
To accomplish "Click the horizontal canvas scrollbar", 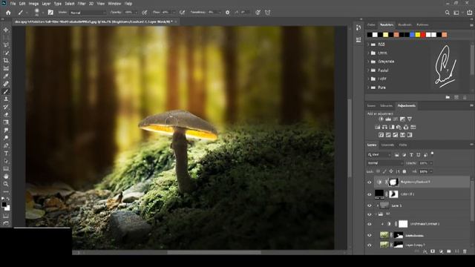I will pos(214,252).
